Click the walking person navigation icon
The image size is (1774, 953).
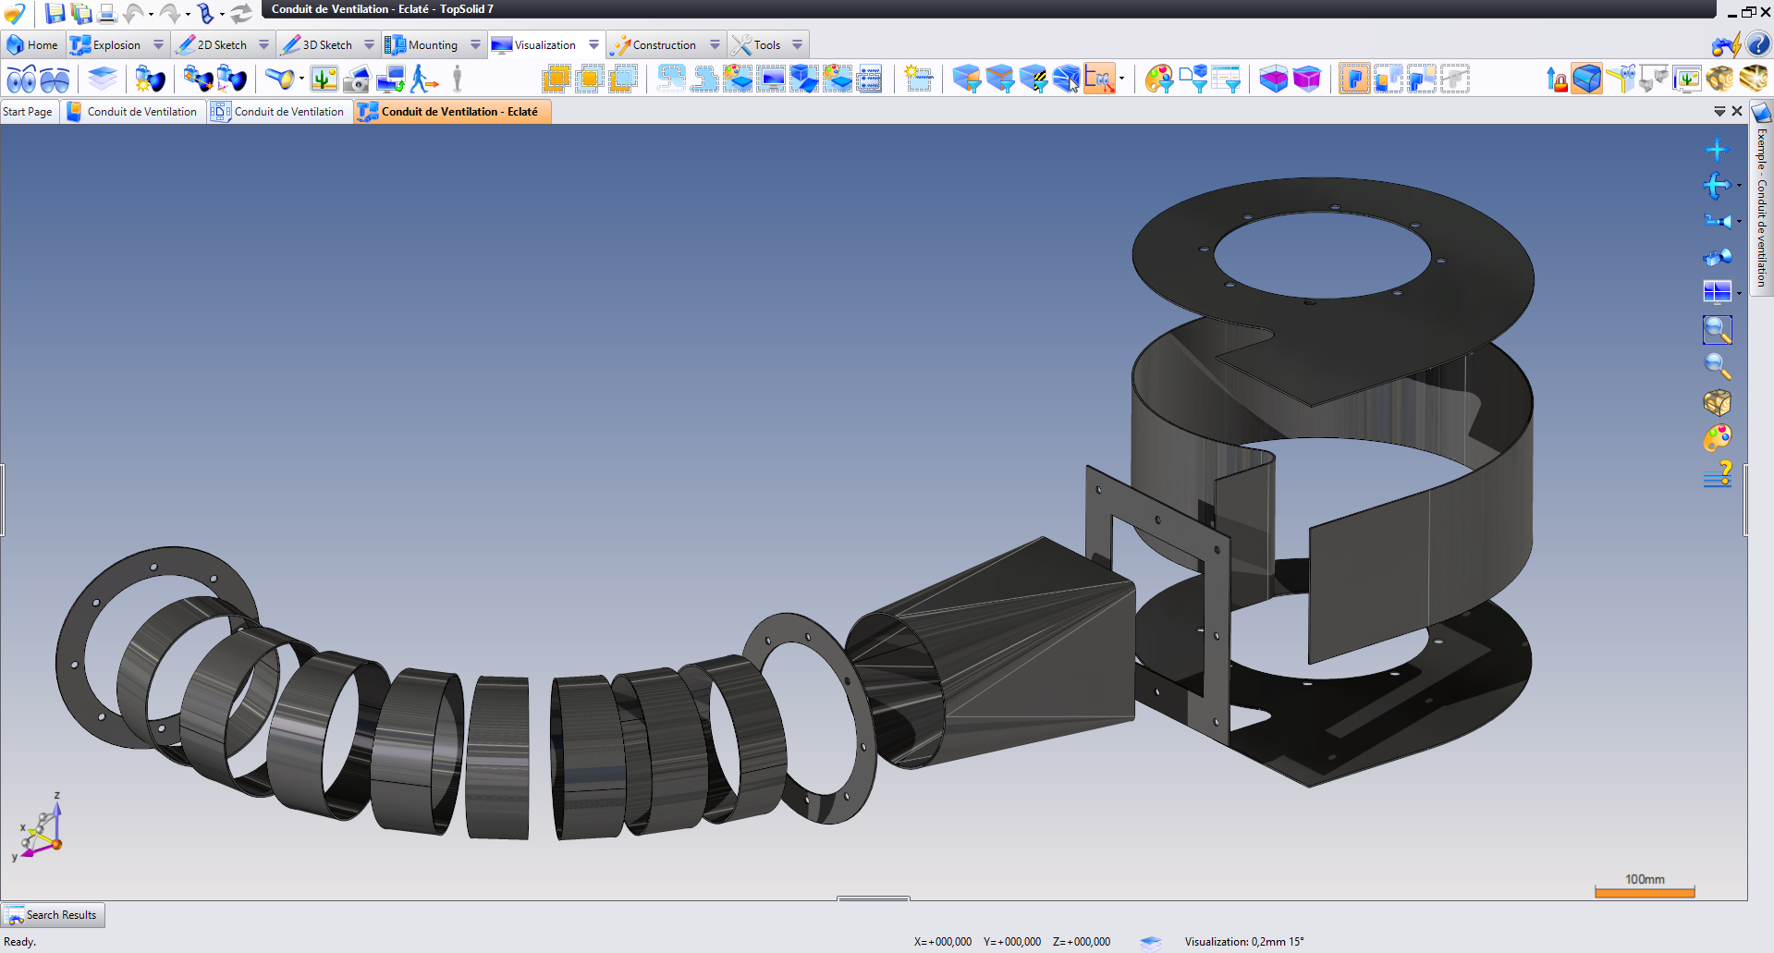(423, 79)
